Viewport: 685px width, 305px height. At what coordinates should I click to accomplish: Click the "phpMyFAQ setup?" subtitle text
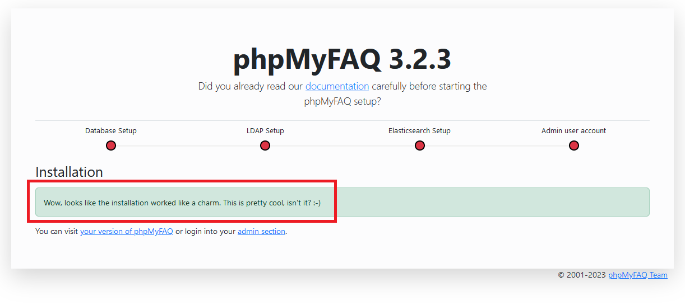tap(342, 102)
